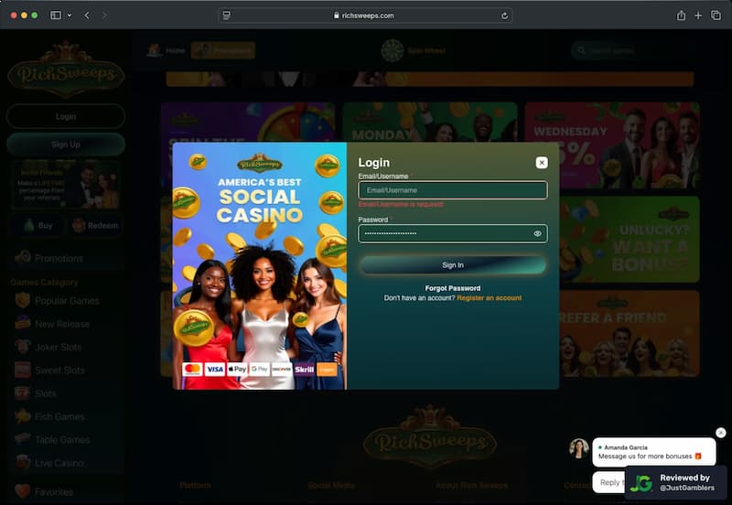The height and width of the screenshot is (505, 732).
Task: Open a new tab with the plus icon
Action: (698, 16)
